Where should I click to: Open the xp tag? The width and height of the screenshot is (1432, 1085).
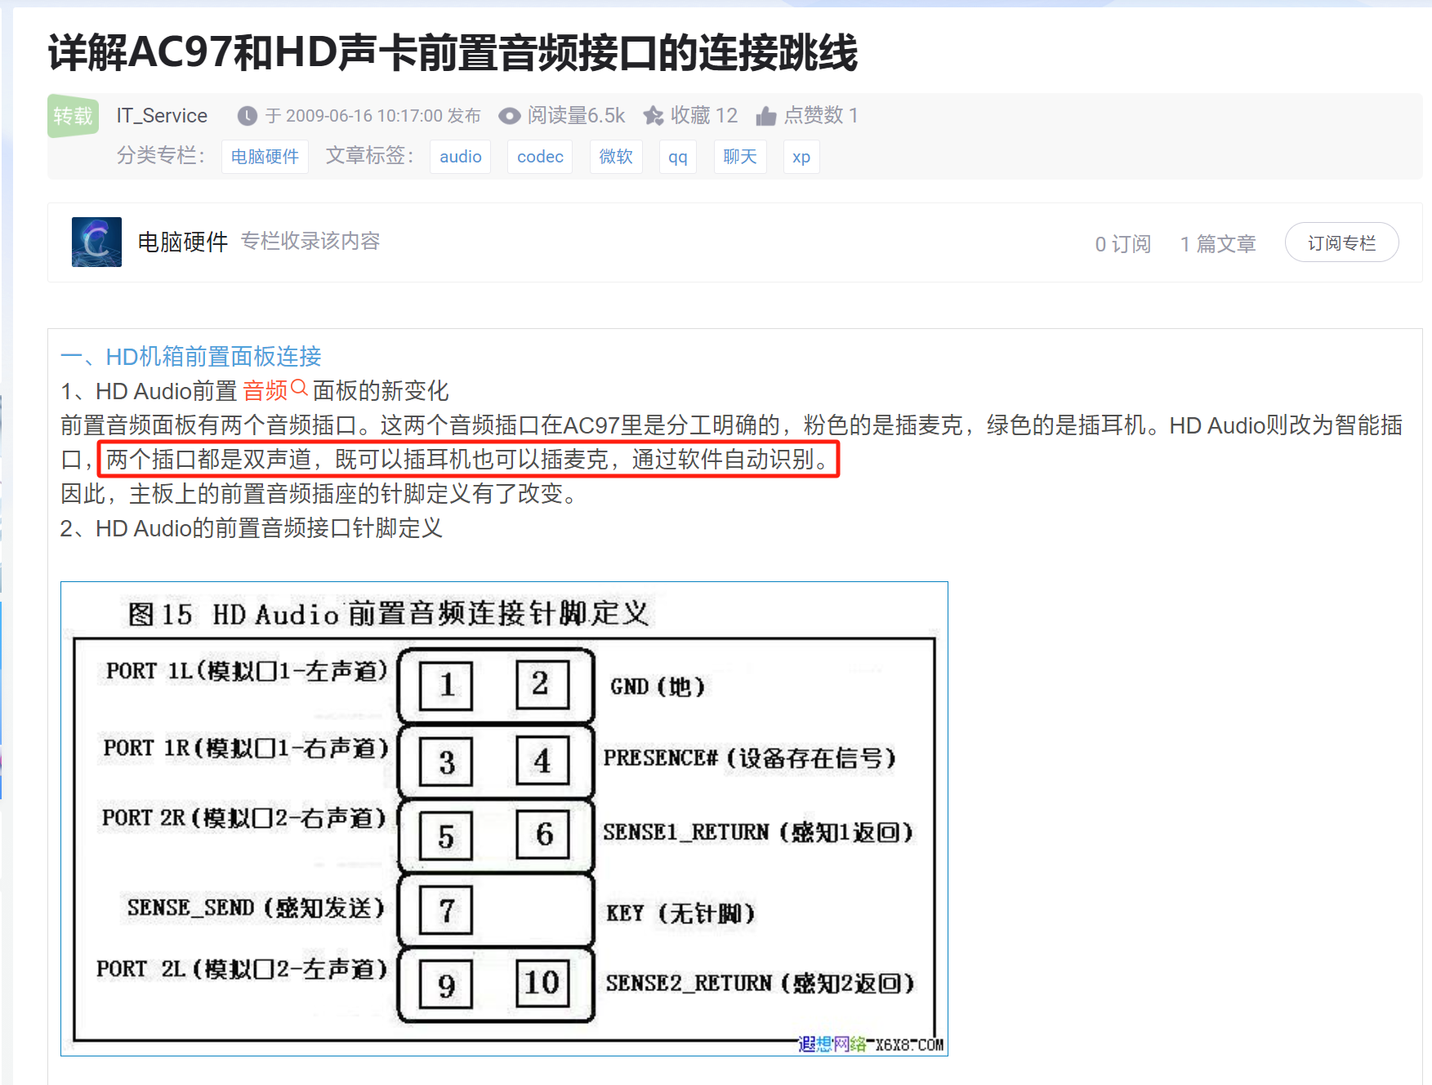pos(801,156)
